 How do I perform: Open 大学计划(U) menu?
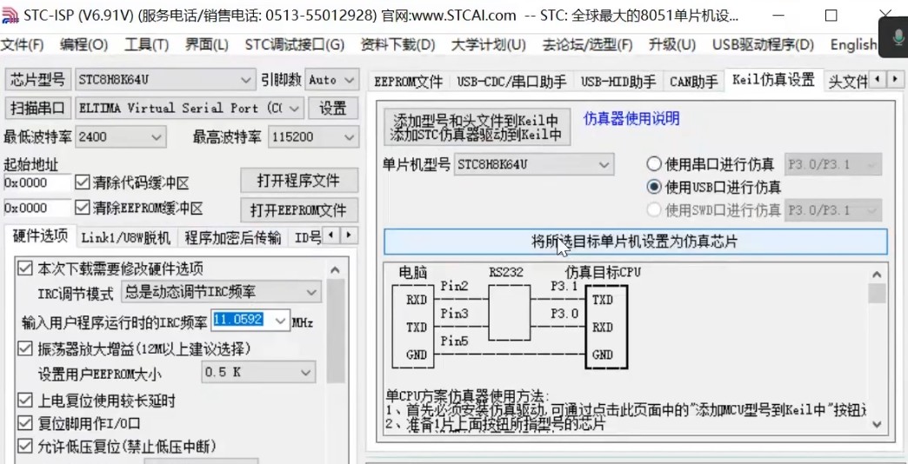tap(488, 44)
